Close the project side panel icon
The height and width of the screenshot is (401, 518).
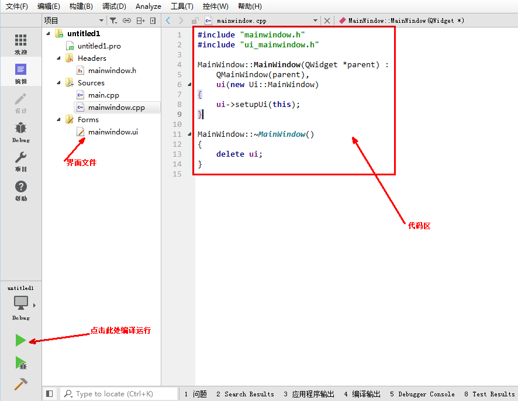pyautogui.click(x=153, y=20)
